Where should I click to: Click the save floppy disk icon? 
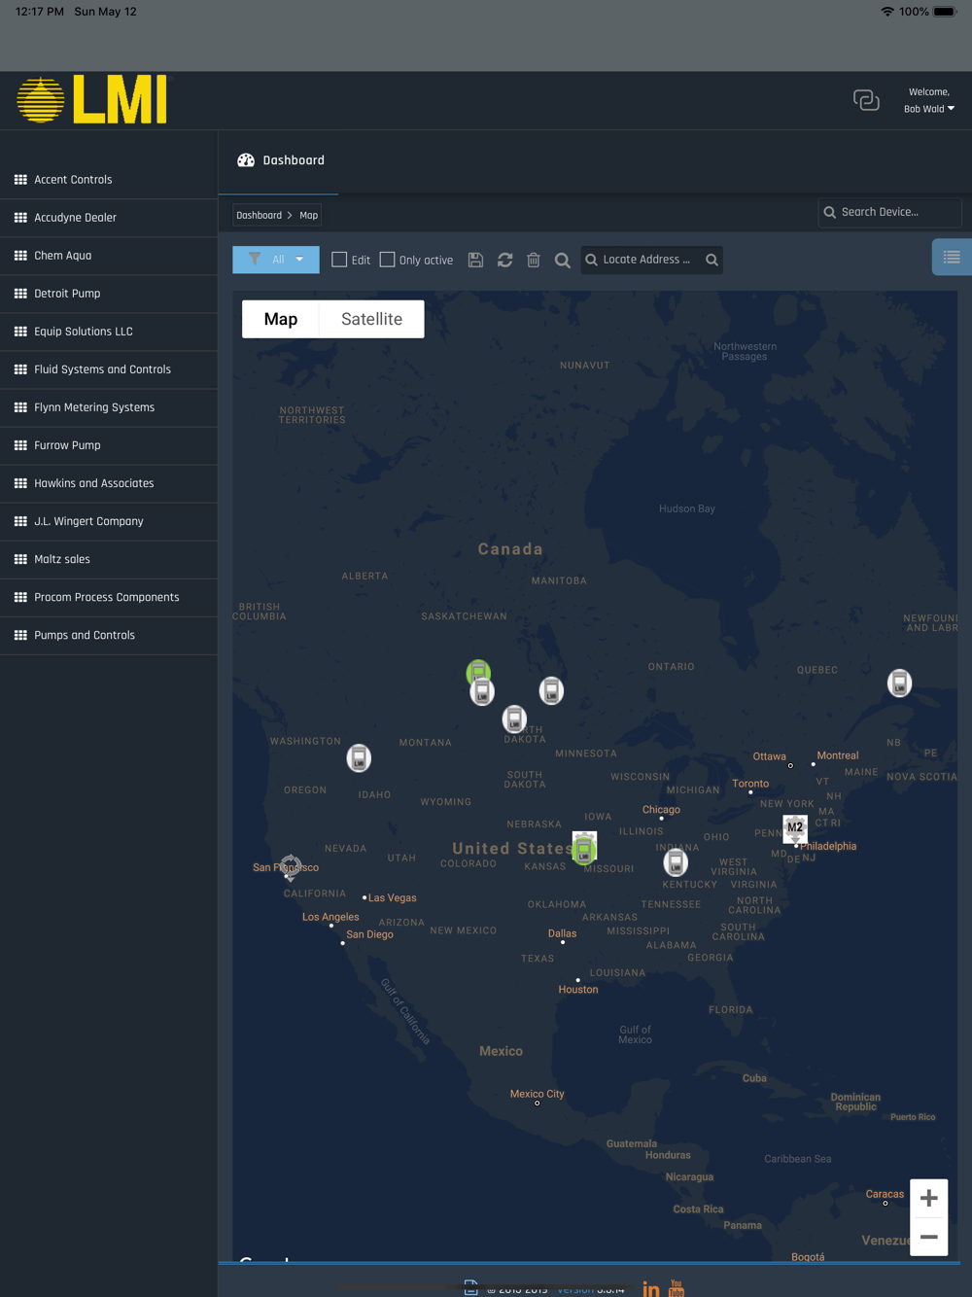point(475,260)
